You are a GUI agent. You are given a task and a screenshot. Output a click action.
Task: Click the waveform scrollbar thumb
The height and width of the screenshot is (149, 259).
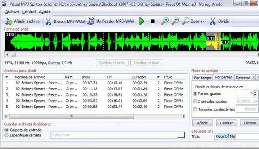13,55
